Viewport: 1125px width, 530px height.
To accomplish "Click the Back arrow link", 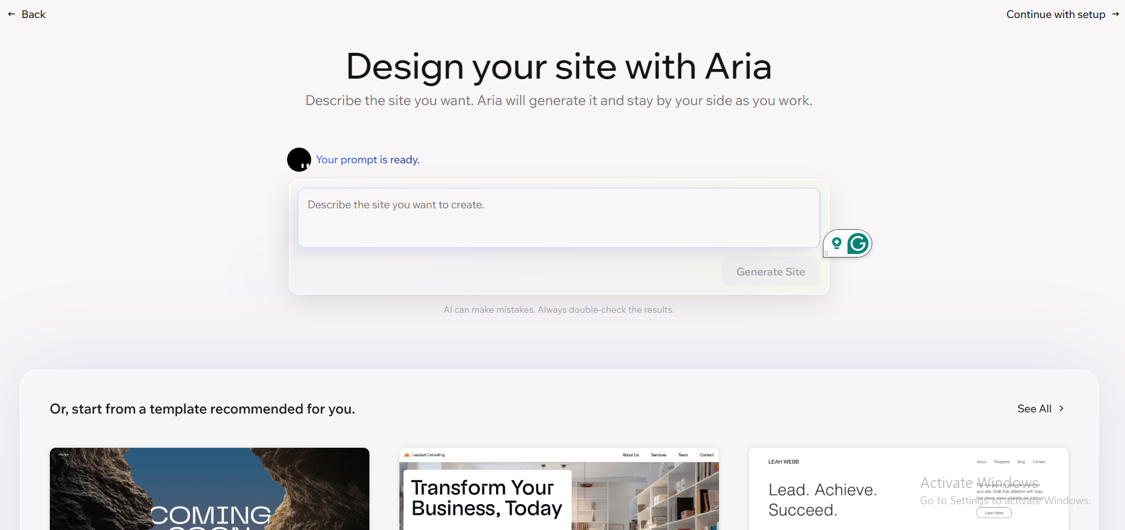I will 26,14.
